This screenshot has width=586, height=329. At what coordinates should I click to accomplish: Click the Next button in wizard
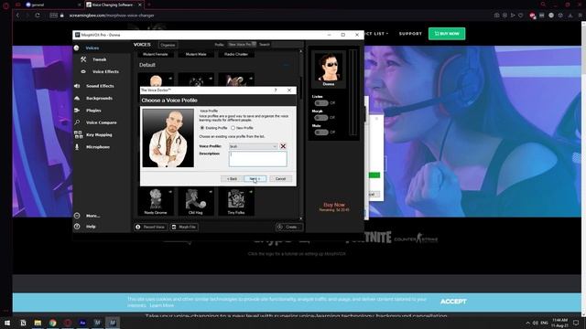click(x=255, y=179)
